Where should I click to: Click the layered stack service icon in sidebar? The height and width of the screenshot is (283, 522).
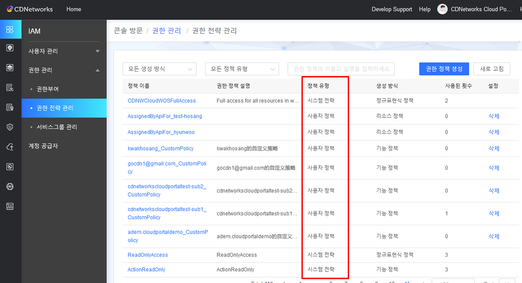click(10, 68)
